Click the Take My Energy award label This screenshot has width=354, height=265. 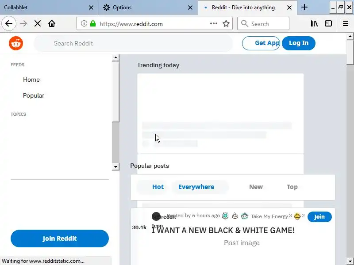pos(269,216)
